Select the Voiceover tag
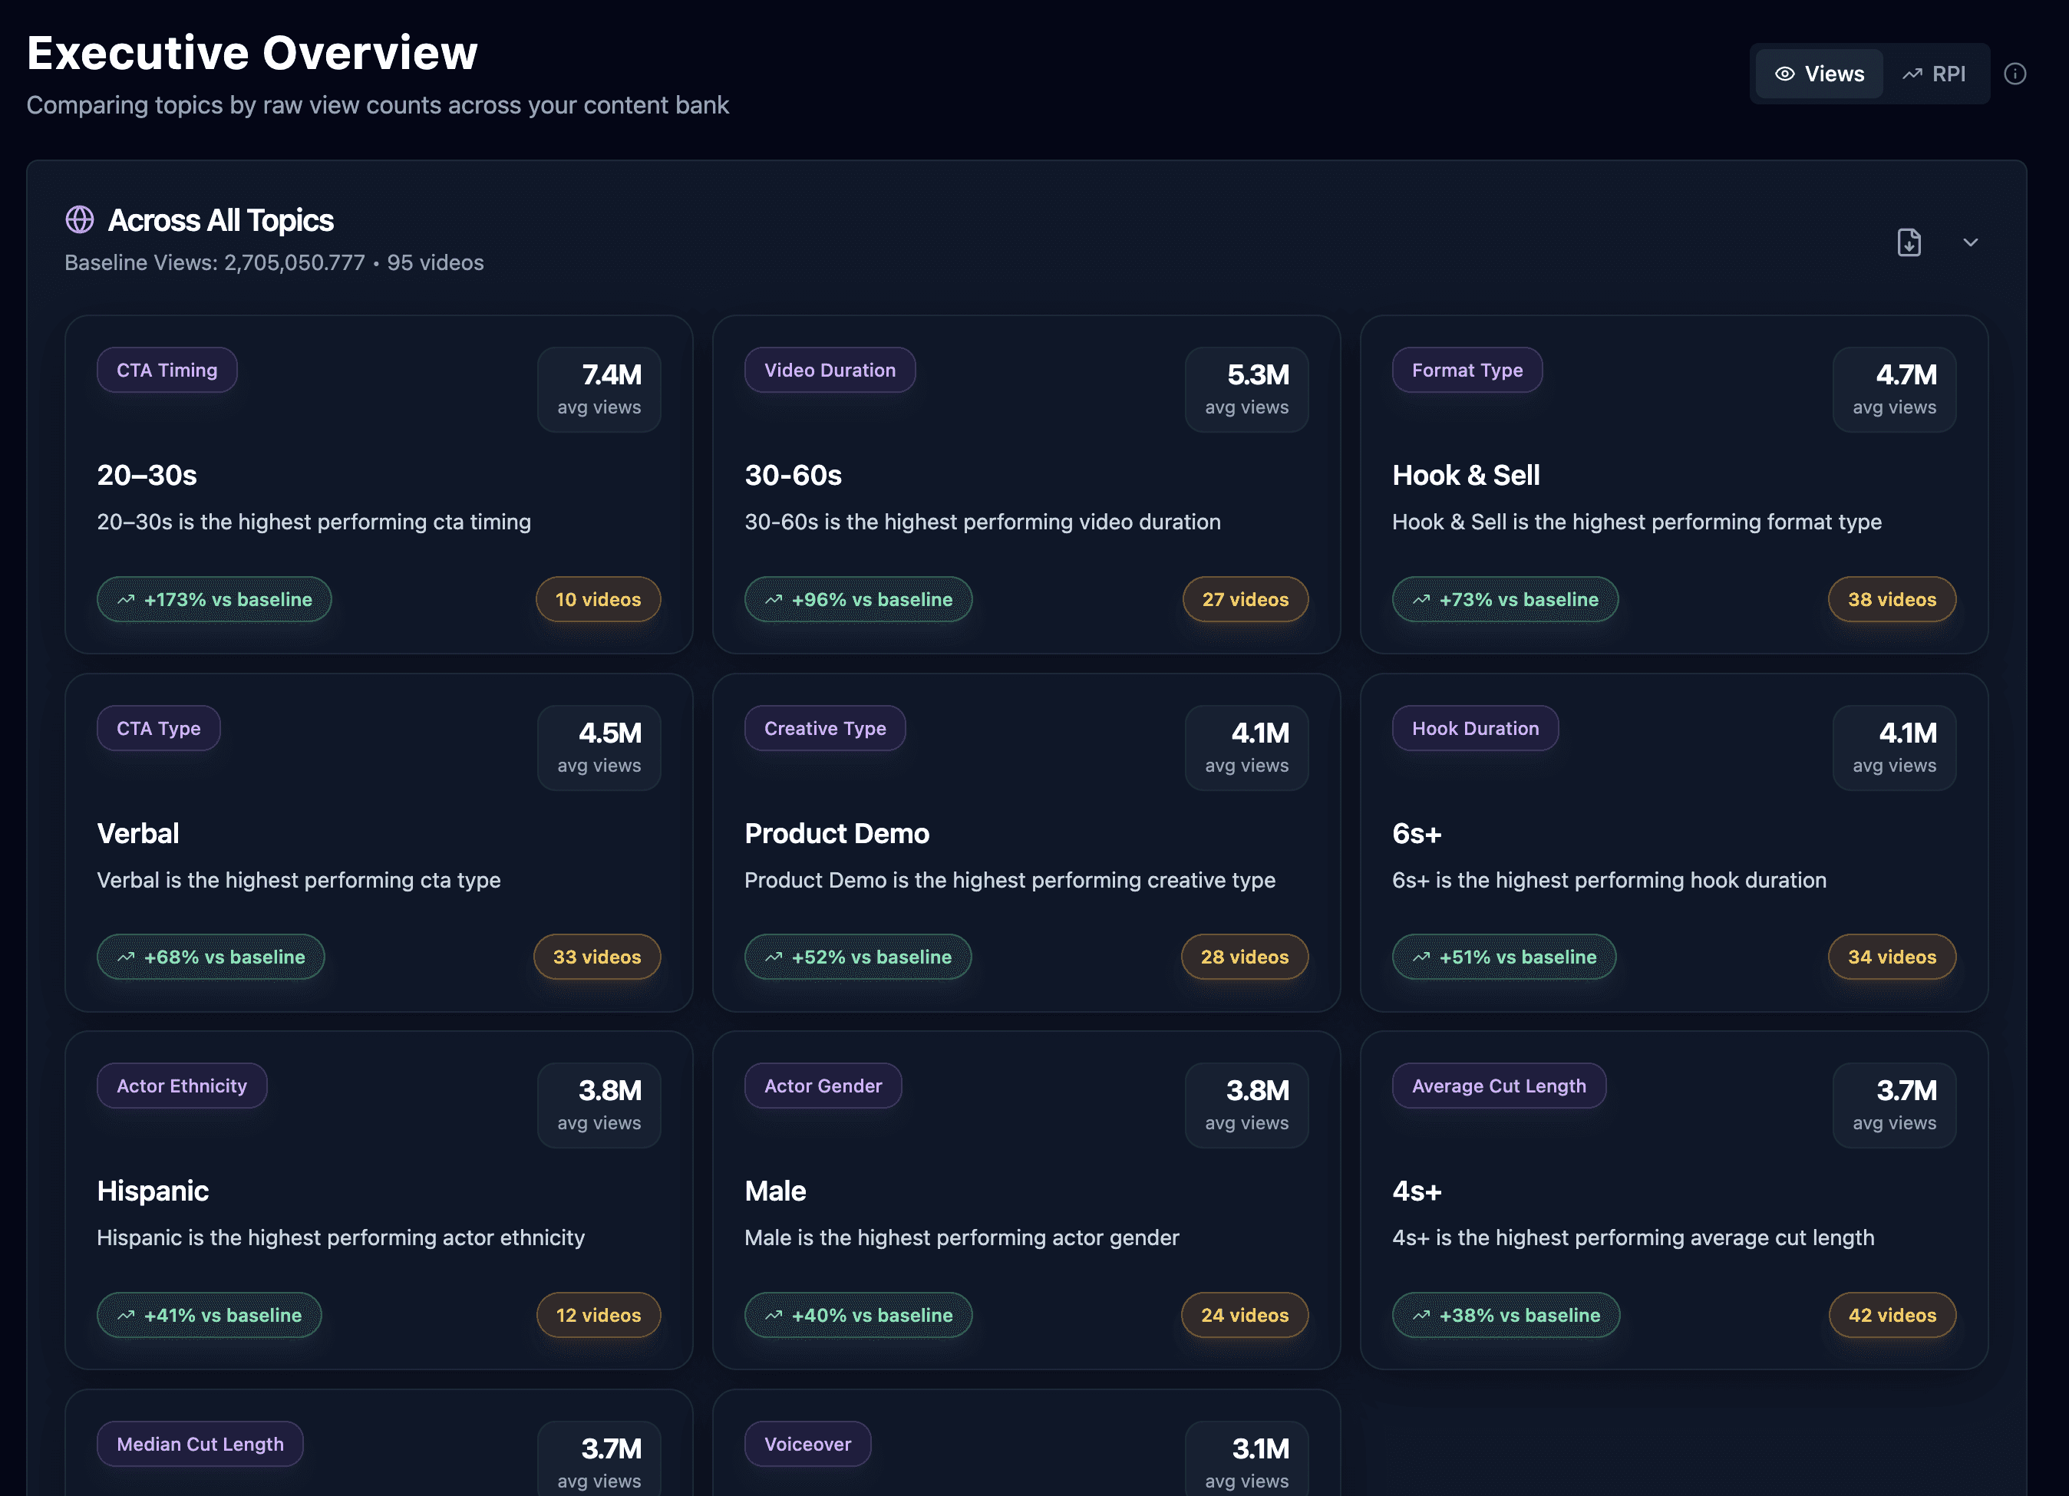 807,1444
